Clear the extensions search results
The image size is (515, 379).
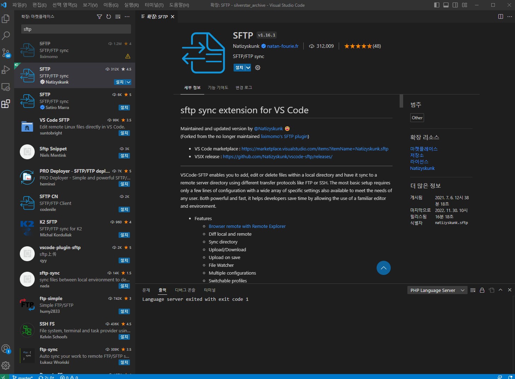tap(118, 17)
